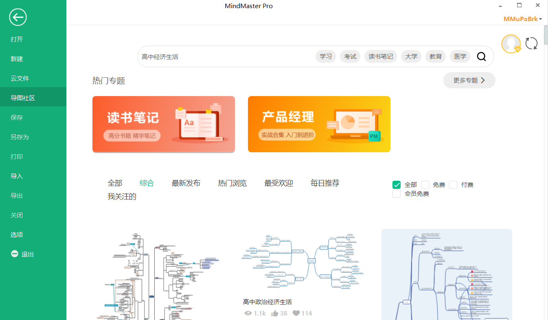Open 云文件 in sidebar

33,79
